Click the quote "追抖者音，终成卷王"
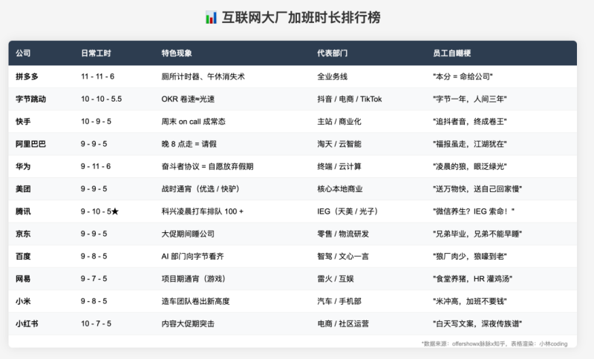 470,122
